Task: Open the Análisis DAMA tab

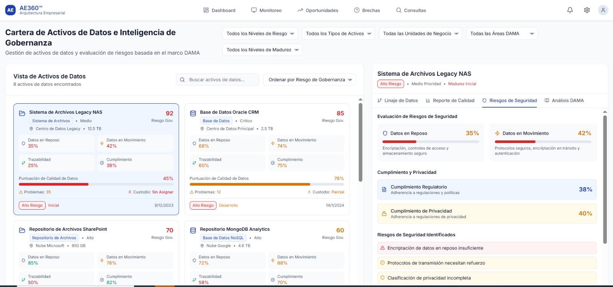Action: 564,101
